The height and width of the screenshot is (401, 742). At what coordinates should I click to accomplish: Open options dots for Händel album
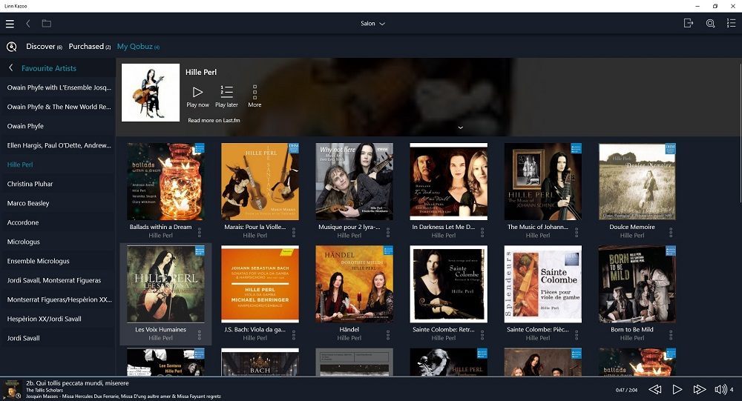pyautogui.click(x=388, y=335)
